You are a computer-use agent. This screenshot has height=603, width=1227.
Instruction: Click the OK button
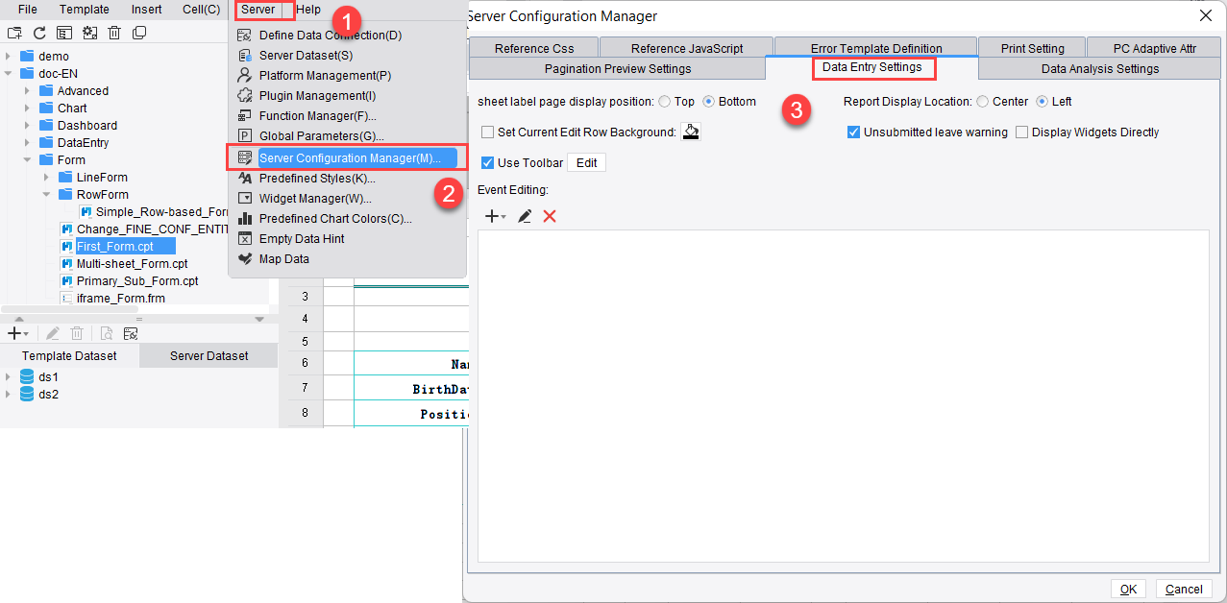click(x=1128, y=590)
